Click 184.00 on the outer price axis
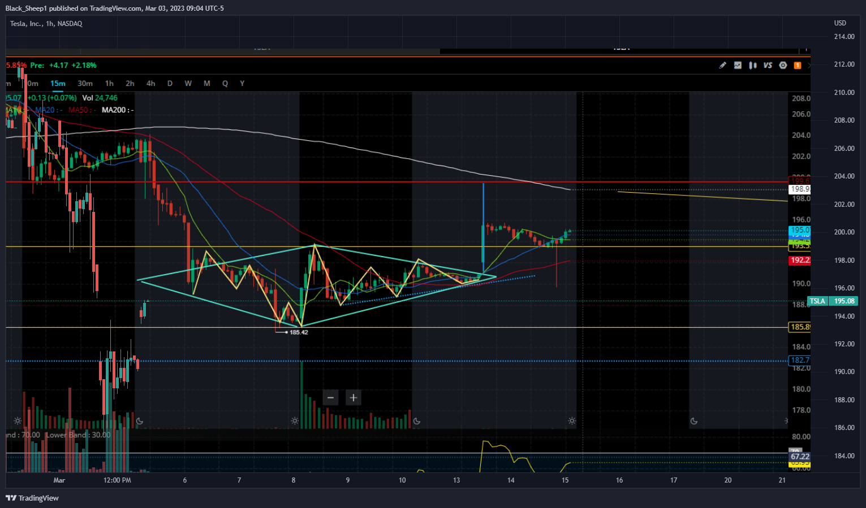Image resolution: width=866 pixels, height=508 pixels. pos(844,456)
